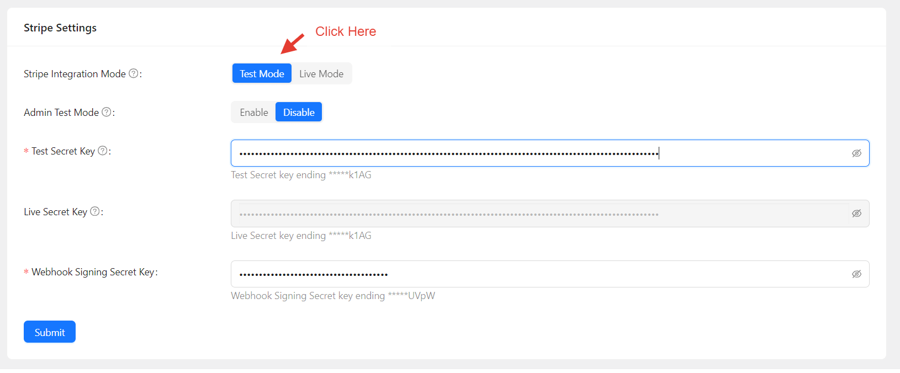
Task: Focus the Test Secret Key input field
Action: pyautogui.click(x=541, y=153)
